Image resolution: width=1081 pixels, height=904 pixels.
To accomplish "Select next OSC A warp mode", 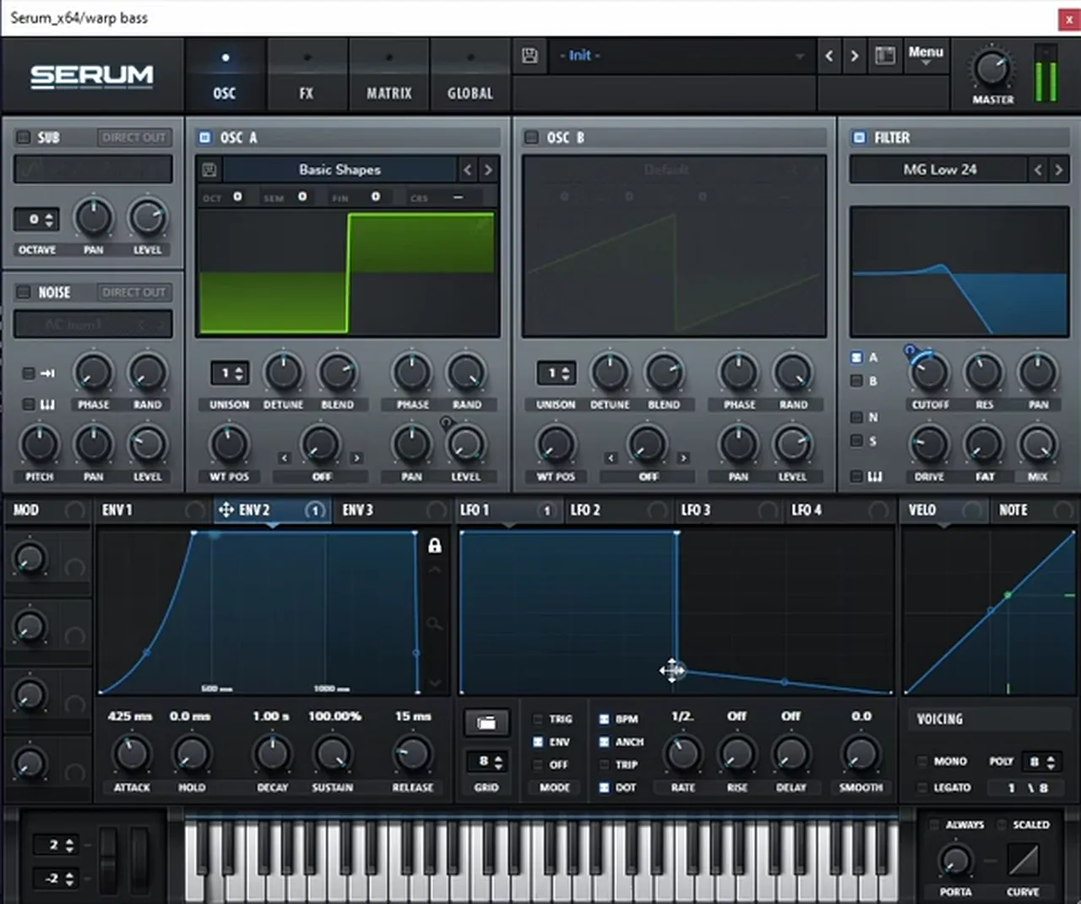I will coord(356,458).
